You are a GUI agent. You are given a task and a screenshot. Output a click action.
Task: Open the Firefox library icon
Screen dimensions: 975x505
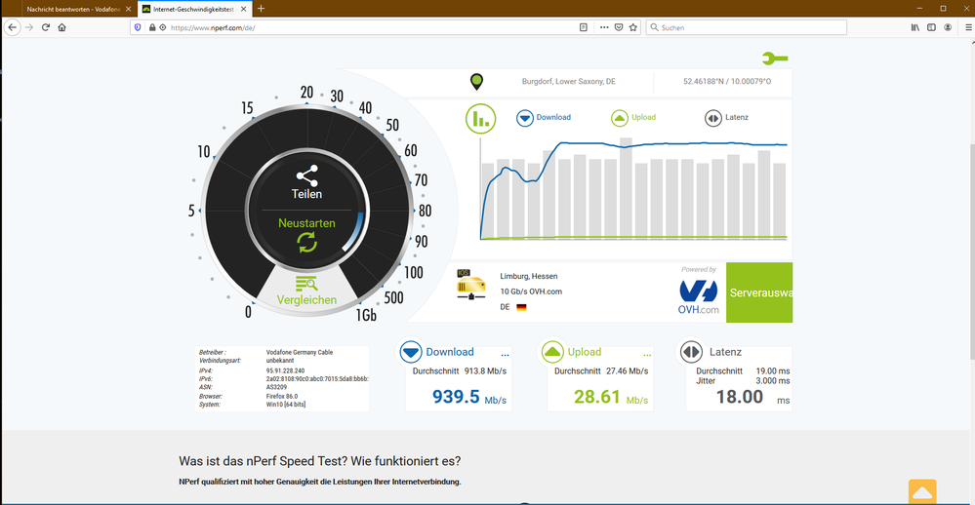click(914, 27)
